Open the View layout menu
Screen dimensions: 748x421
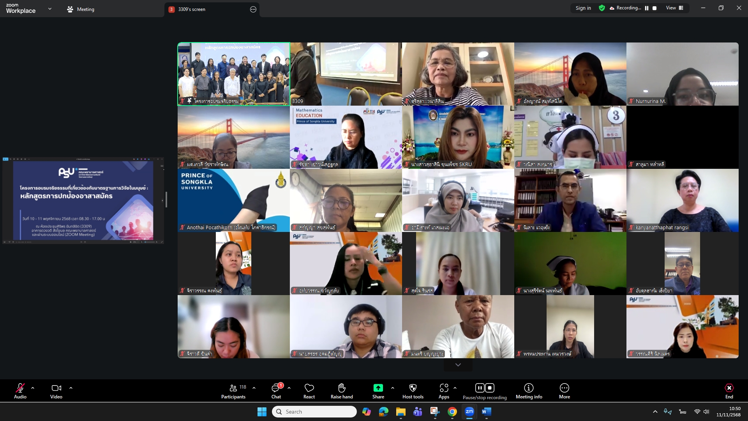click(674, 8)
